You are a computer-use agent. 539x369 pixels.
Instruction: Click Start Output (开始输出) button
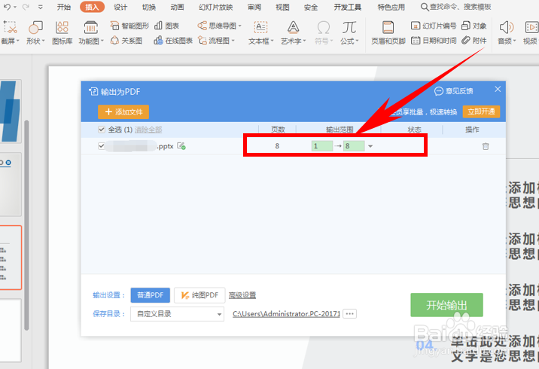(446, 305)
